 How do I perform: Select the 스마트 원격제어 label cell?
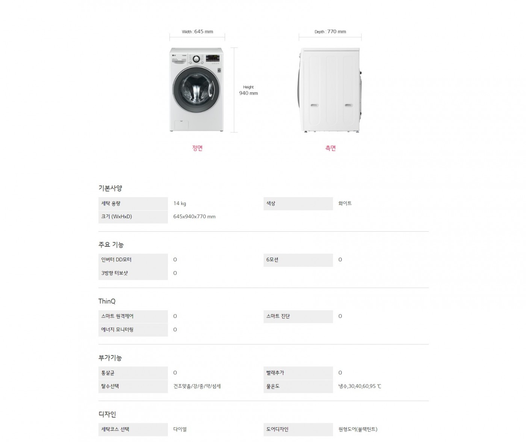133,316
